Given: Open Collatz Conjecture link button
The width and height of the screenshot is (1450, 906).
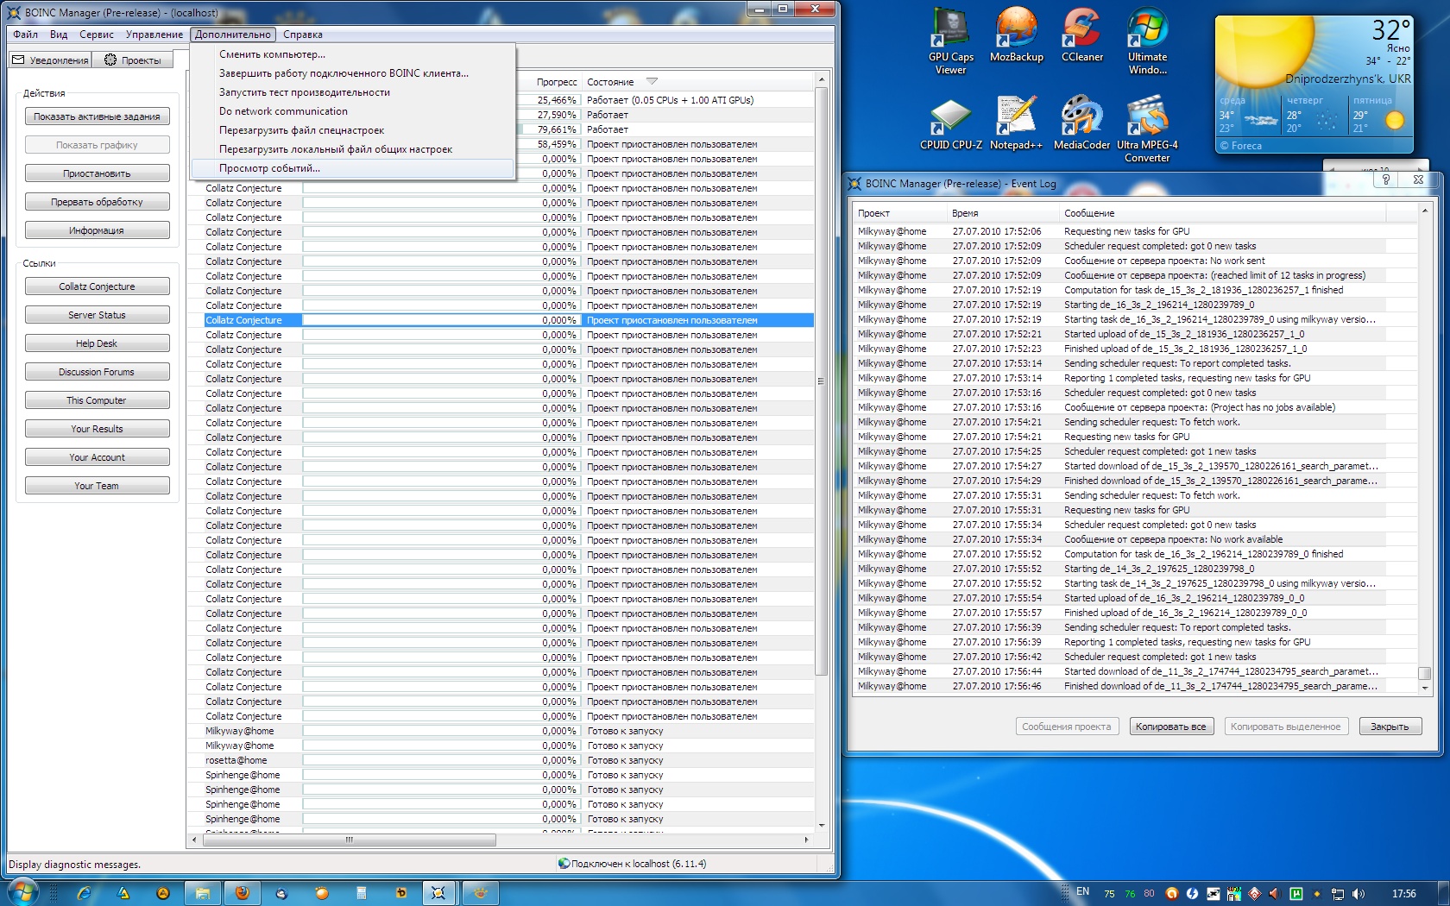Looking at the screenshot, I should 97,286.
